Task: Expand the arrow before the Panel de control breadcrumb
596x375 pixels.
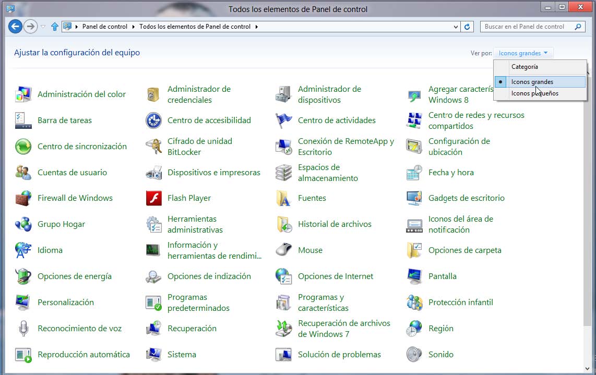Action: pyautogui.click(x=77, y=27)
